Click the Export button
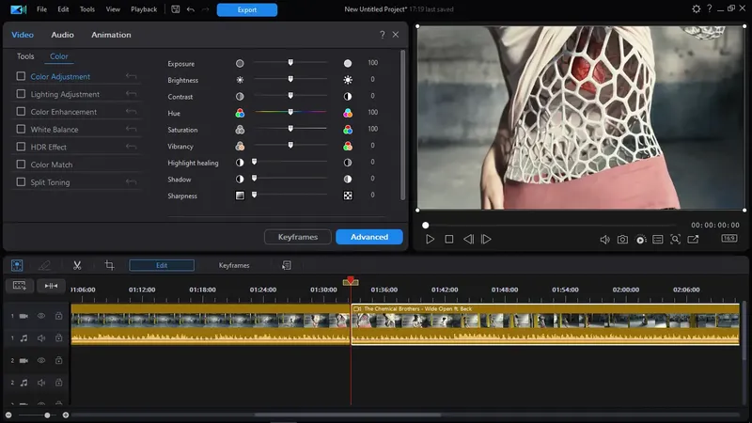This screenshot has height=423, width=752. click(x=246, y=10)
